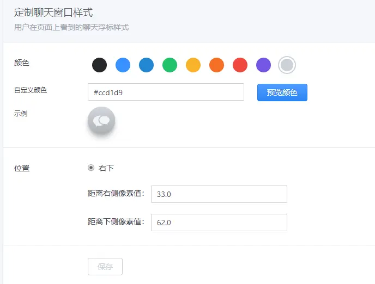Pick the darker blue color swatch

(x=146, y=65)
